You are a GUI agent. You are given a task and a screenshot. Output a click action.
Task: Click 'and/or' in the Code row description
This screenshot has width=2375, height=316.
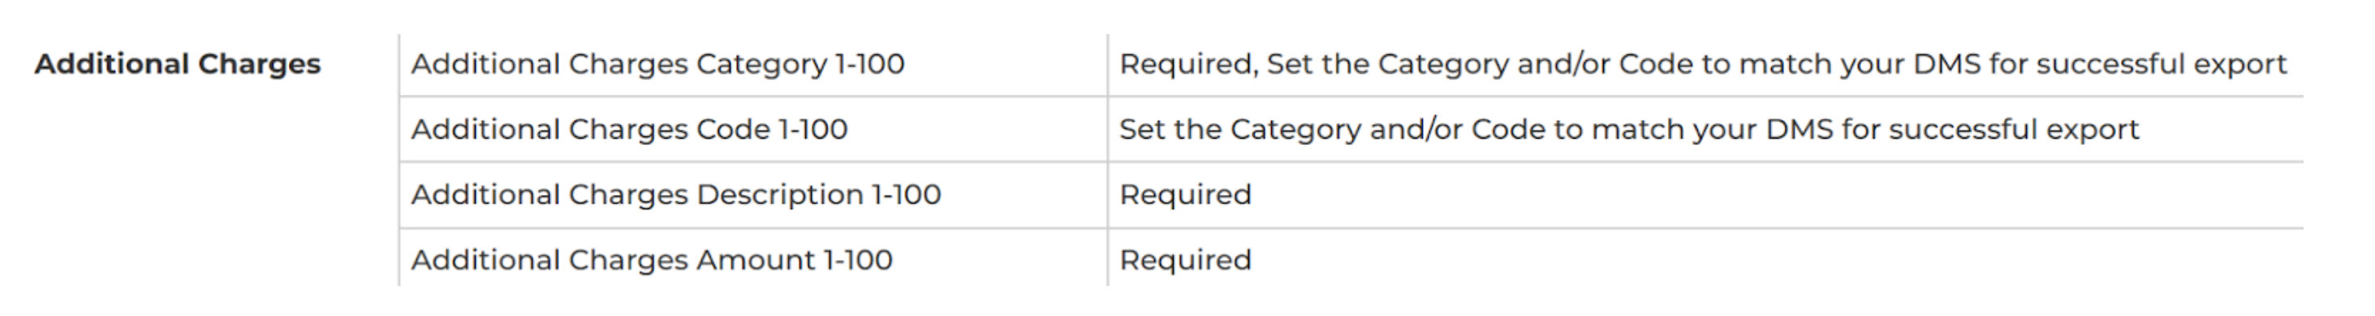(x=1416, y=129)
